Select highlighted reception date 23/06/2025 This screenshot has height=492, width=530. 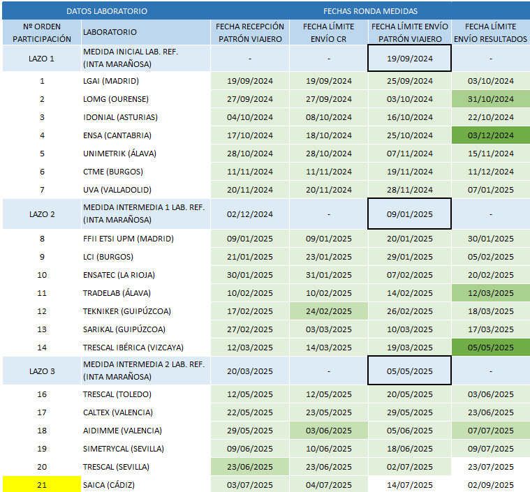[x=250, y=467]
